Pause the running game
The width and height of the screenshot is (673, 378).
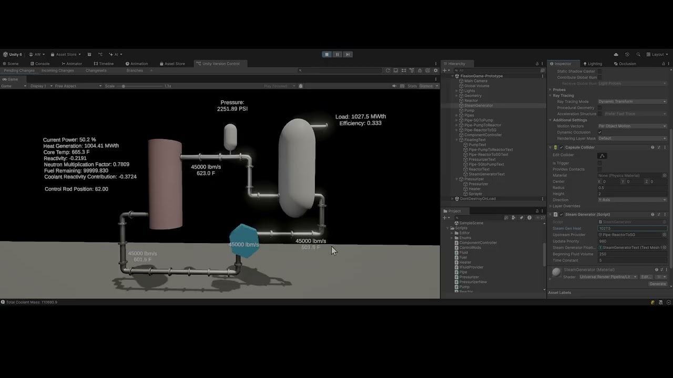pos(338,54)
